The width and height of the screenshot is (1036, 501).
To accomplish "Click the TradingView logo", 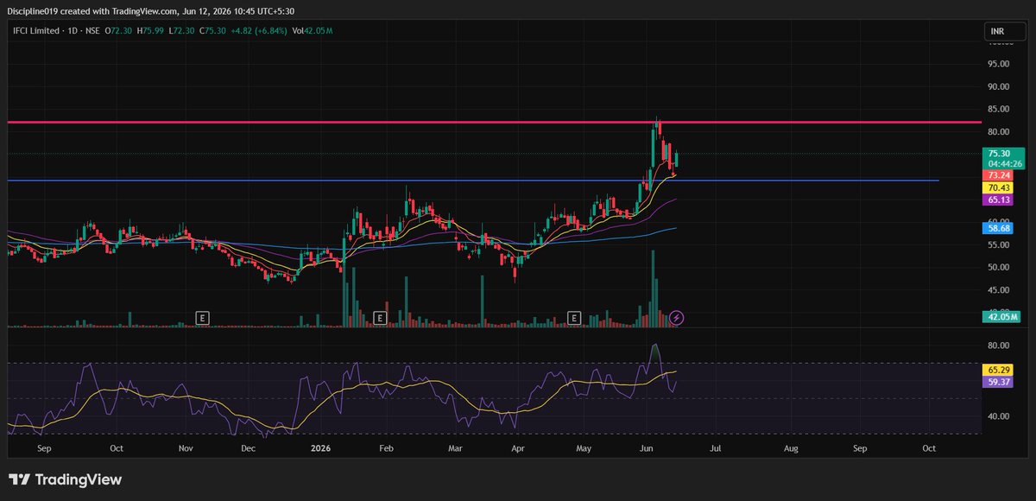I will pyautogui.click(x=65, y=479).
